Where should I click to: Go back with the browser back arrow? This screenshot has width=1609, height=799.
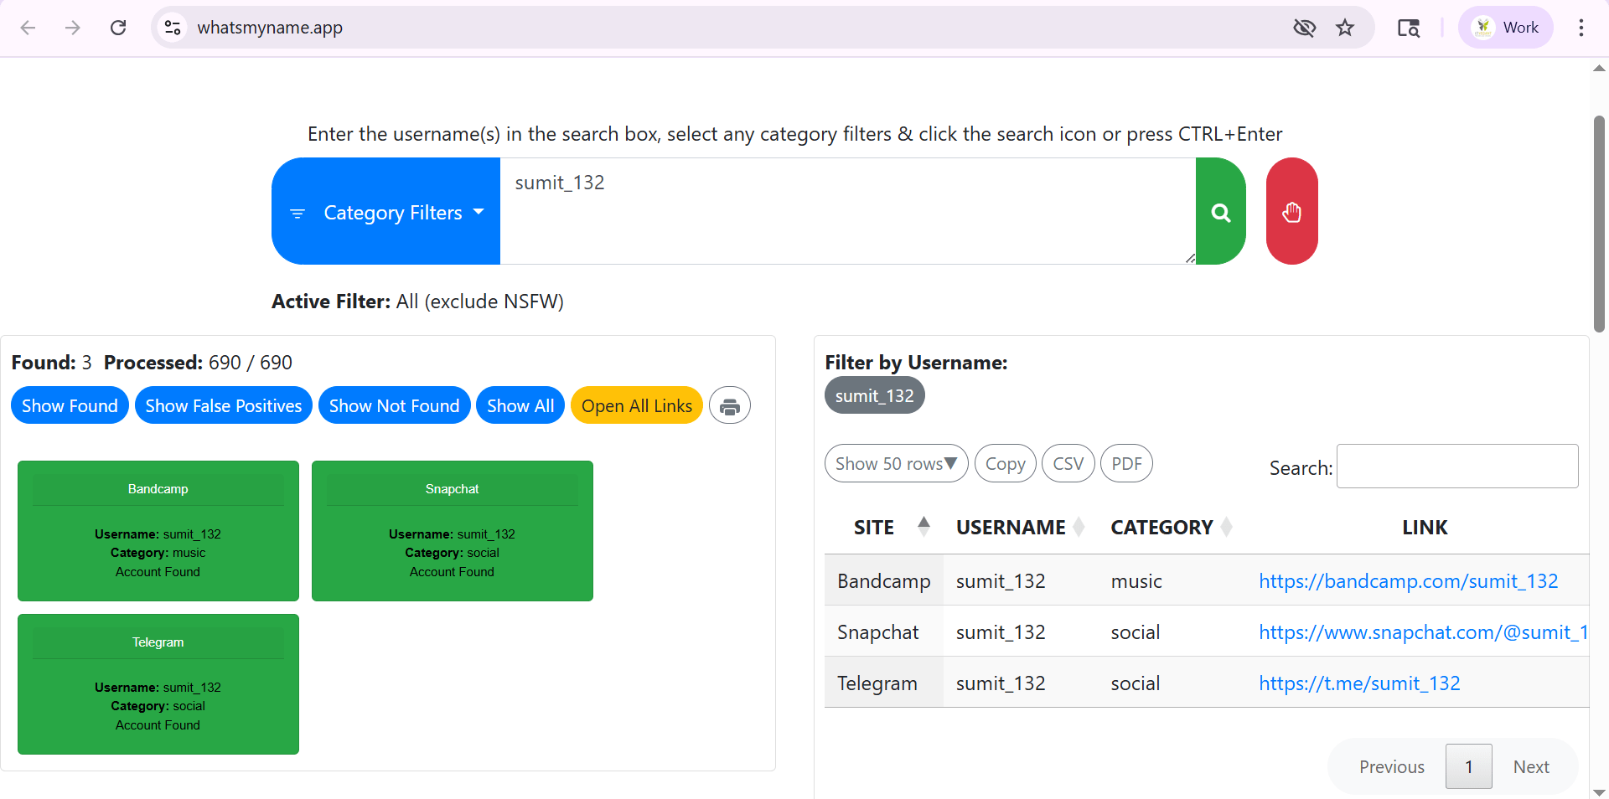tap(28, 28)
